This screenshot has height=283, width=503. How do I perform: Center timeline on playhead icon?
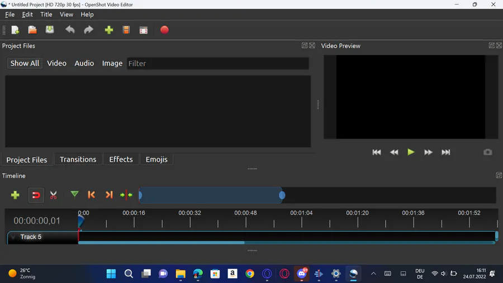pyautogui.click(x=126, y=195)
